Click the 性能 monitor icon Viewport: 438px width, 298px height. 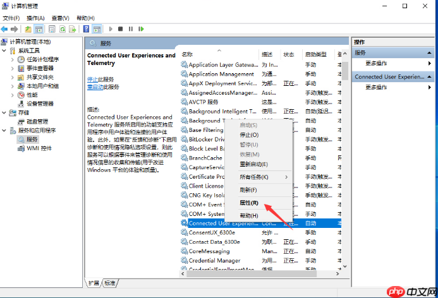(x=21, y=95)
